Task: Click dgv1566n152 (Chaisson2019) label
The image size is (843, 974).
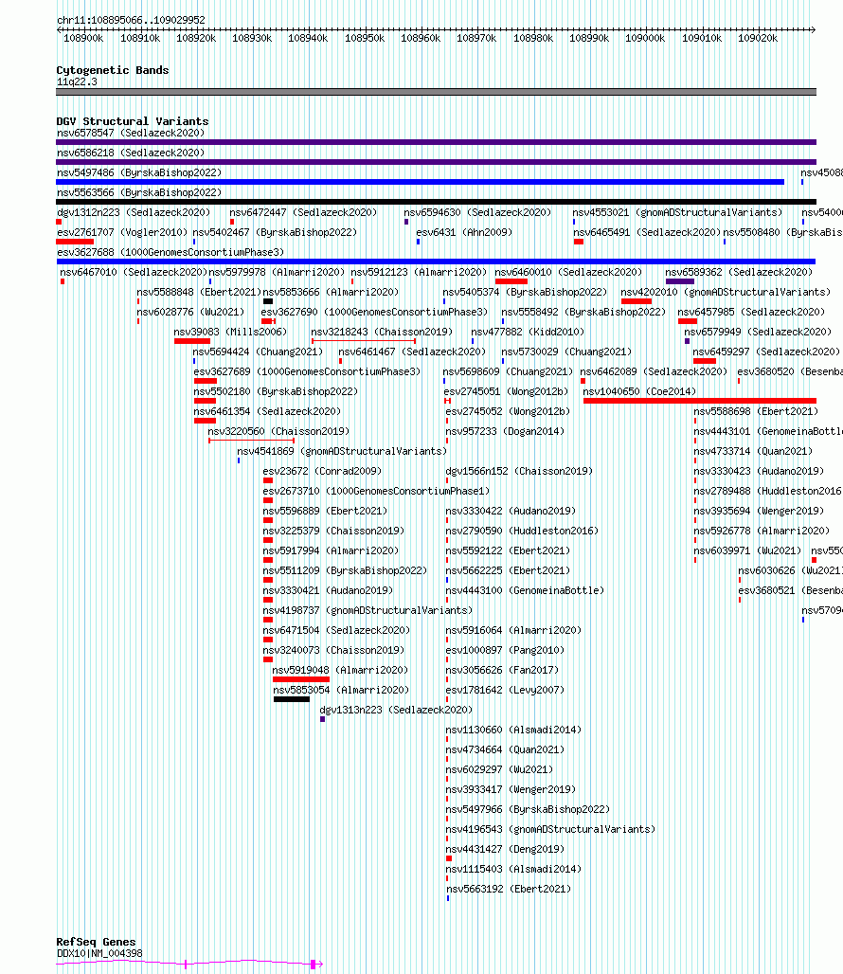Action: [519, 471]
